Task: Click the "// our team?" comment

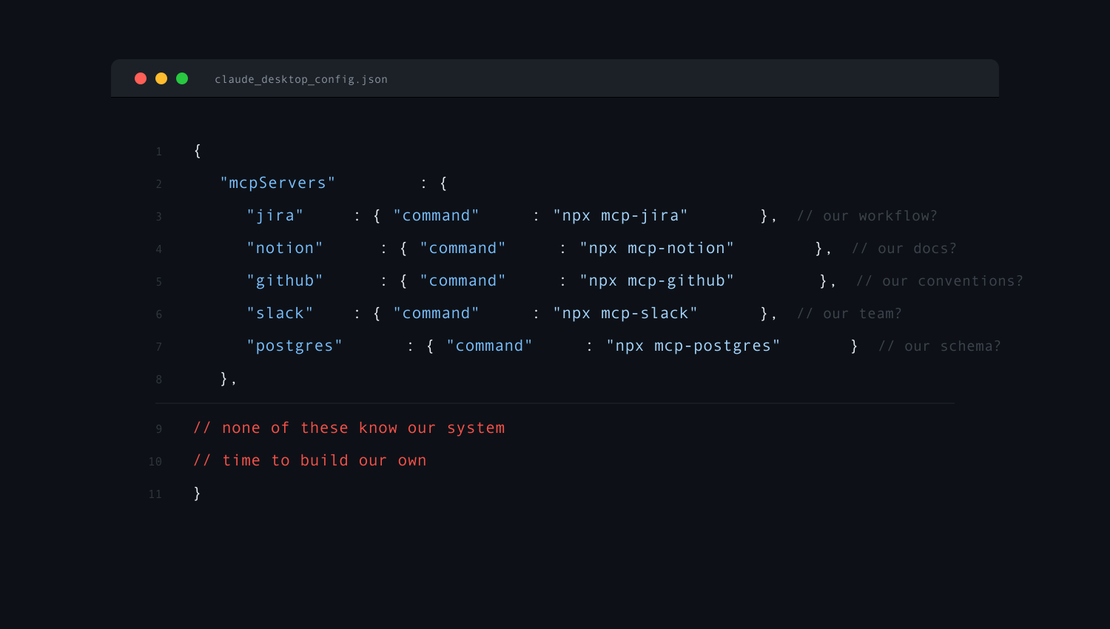Action: click(850, 314)
